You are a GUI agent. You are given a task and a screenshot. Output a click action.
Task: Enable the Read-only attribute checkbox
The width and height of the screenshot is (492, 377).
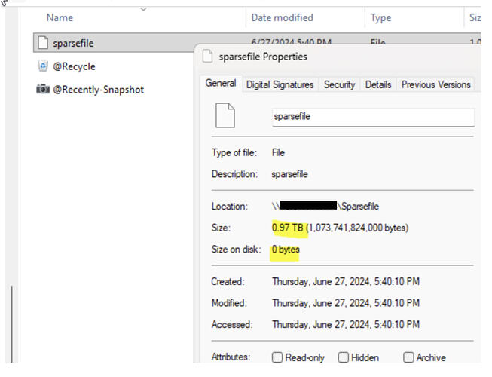click(x=277, y=357)
